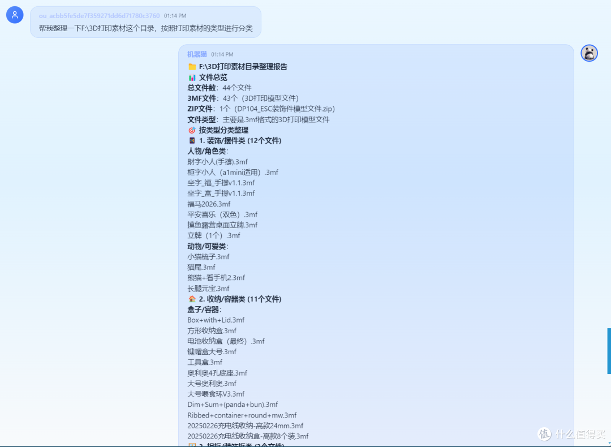
Task: Click sender name ou_acbb5fe5de7f359271dd6d71780c3760
Action: [x=100, y=16]
